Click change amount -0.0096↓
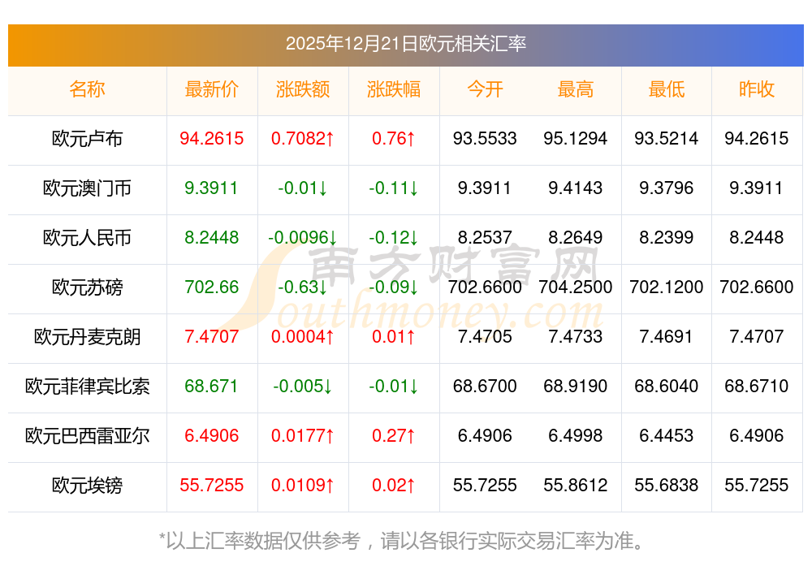Viewport: 812px width, 566px height. (302, 238)
